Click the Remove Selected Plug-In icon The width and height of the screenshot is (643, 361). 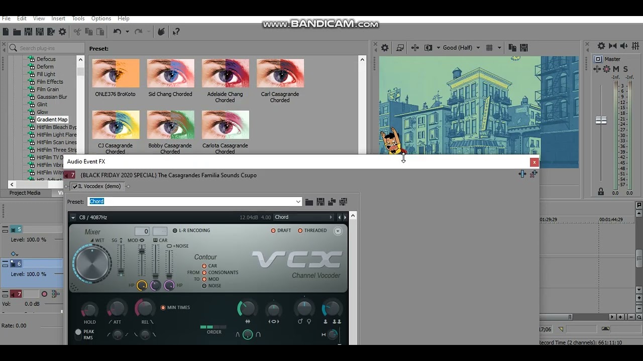tap(533, 174)
